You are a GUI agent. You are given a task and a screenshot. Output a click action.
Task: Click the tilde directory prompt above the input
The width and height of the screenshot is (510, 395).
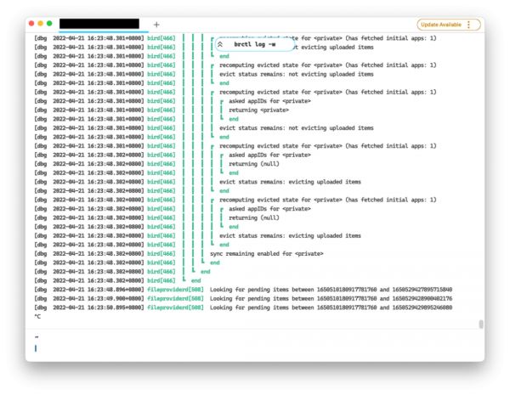click(x=37, y=336)
